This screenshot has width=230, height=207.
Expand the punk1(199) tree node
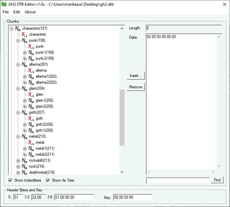[x=25, y=53]
